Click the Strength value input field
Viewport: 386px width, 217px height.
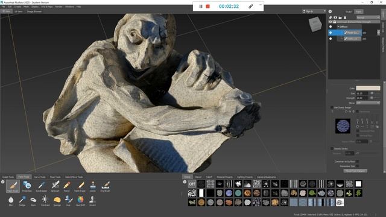[362, 98]
